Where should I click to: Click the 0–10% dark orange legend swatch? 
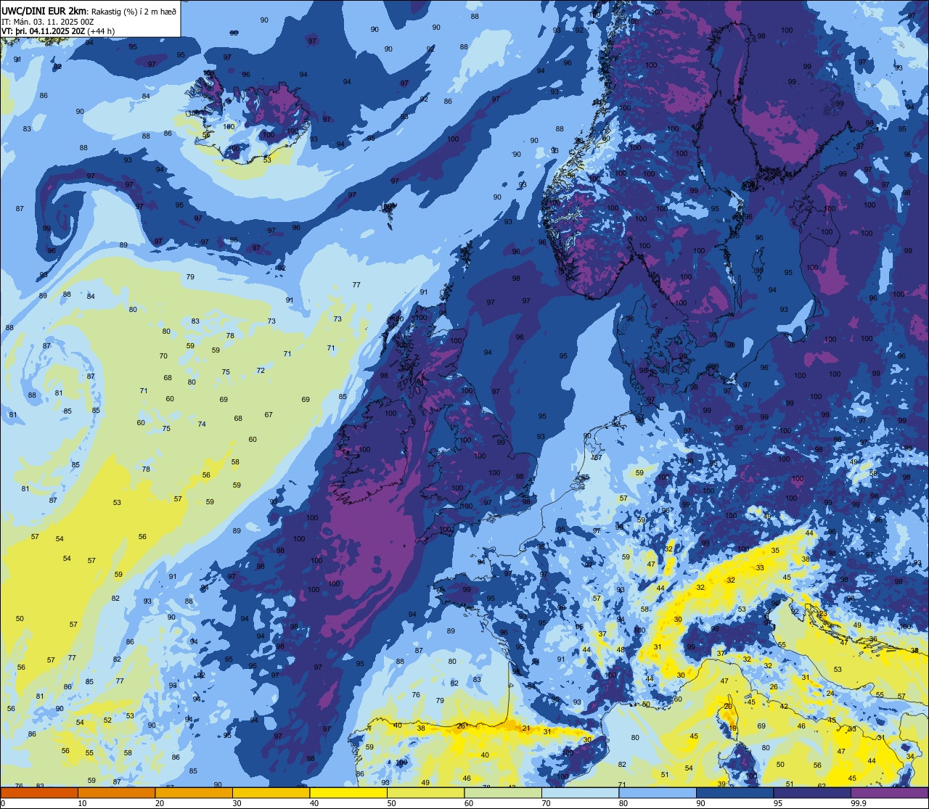coord(39,792)
